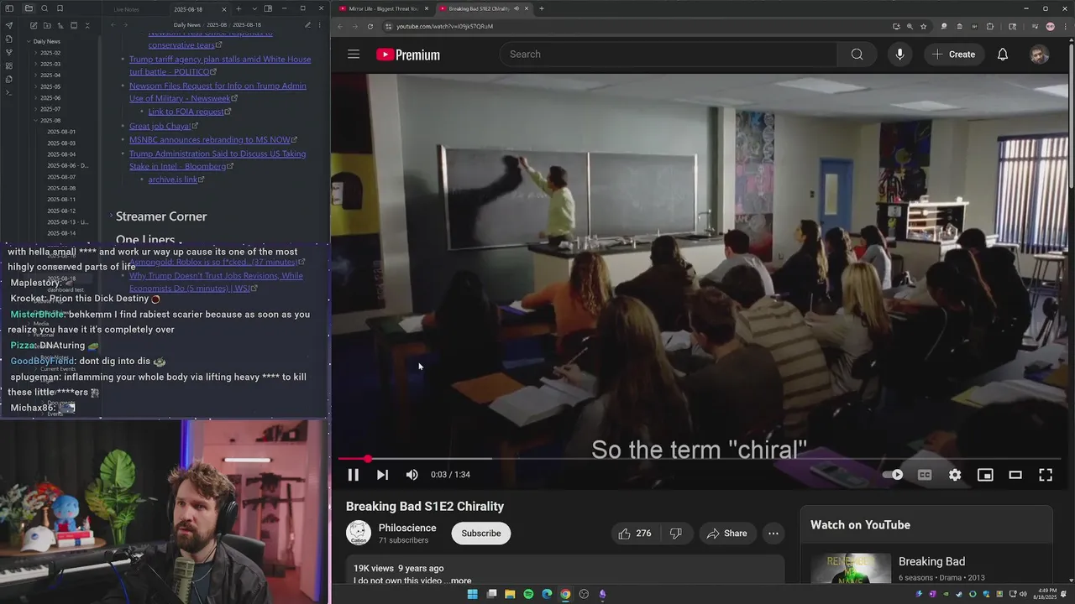
Task: Open MSNBC announces rebranding link
Action: [210, 140]
